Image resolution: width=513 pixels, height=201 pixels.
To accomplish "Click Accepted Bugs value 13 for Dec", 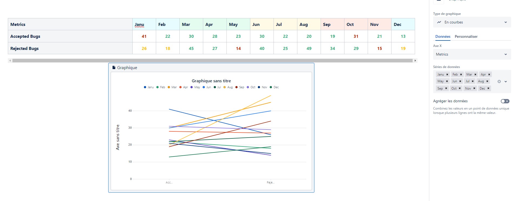I will tap(403, 36).
